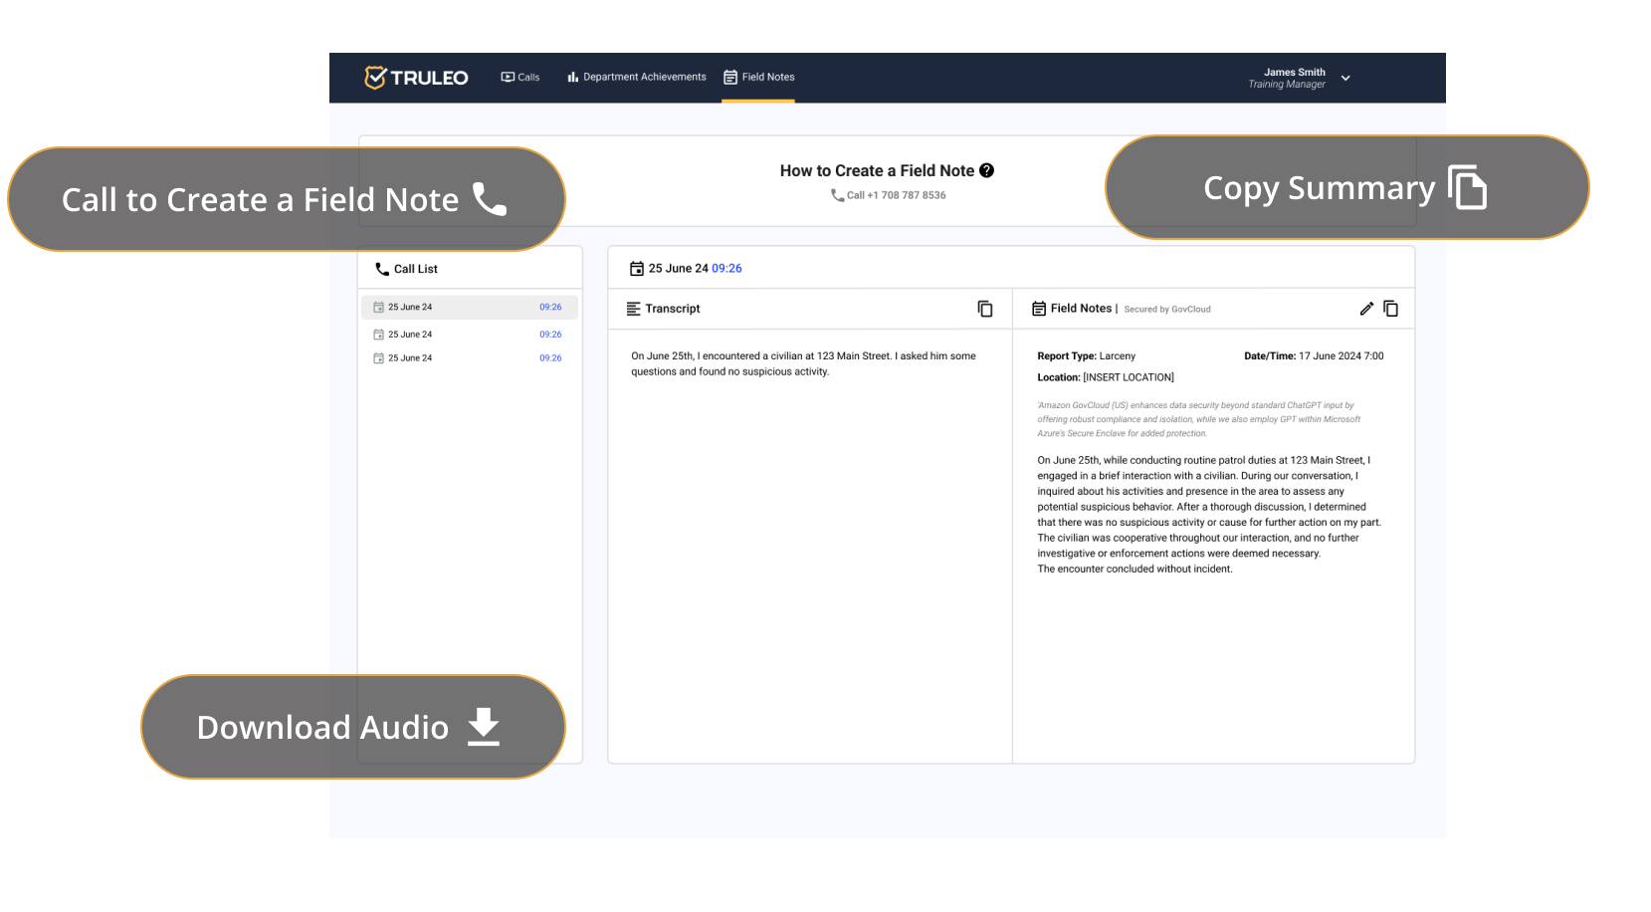Expand the James Smith user menu
Image resolution: width=1651 pixels, height=912 pixels.
tap(1345, 78)
